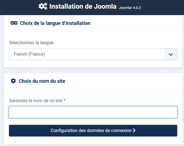Click the language translation icon

point(14,23)
